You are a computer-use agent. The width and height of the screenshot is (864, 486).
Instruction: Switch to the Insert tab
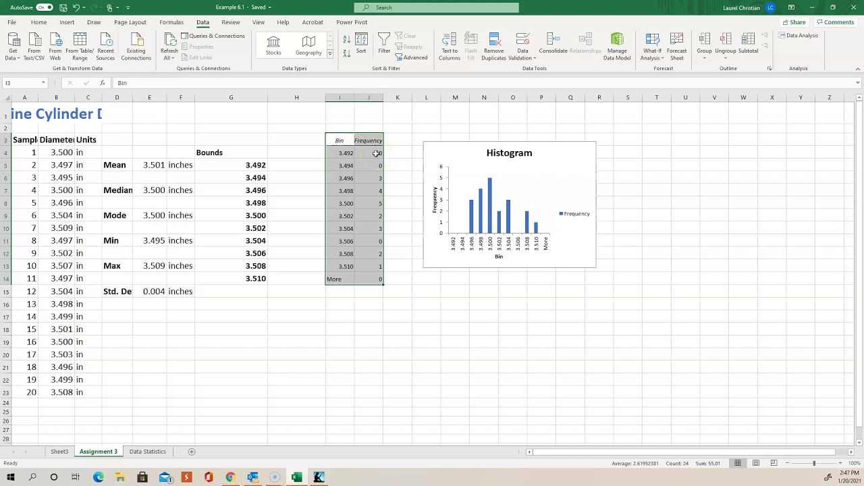click(x=67, y=22)
